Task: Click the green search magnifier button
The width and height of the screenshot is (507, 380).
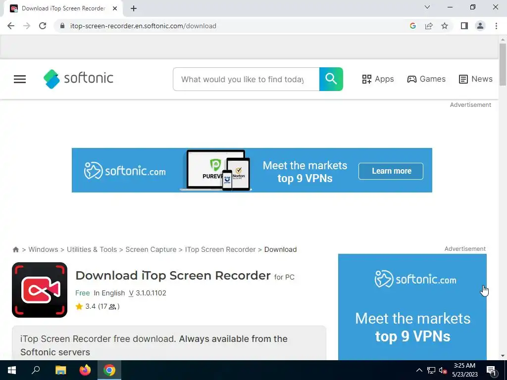Action: click(x=331, y=79)
